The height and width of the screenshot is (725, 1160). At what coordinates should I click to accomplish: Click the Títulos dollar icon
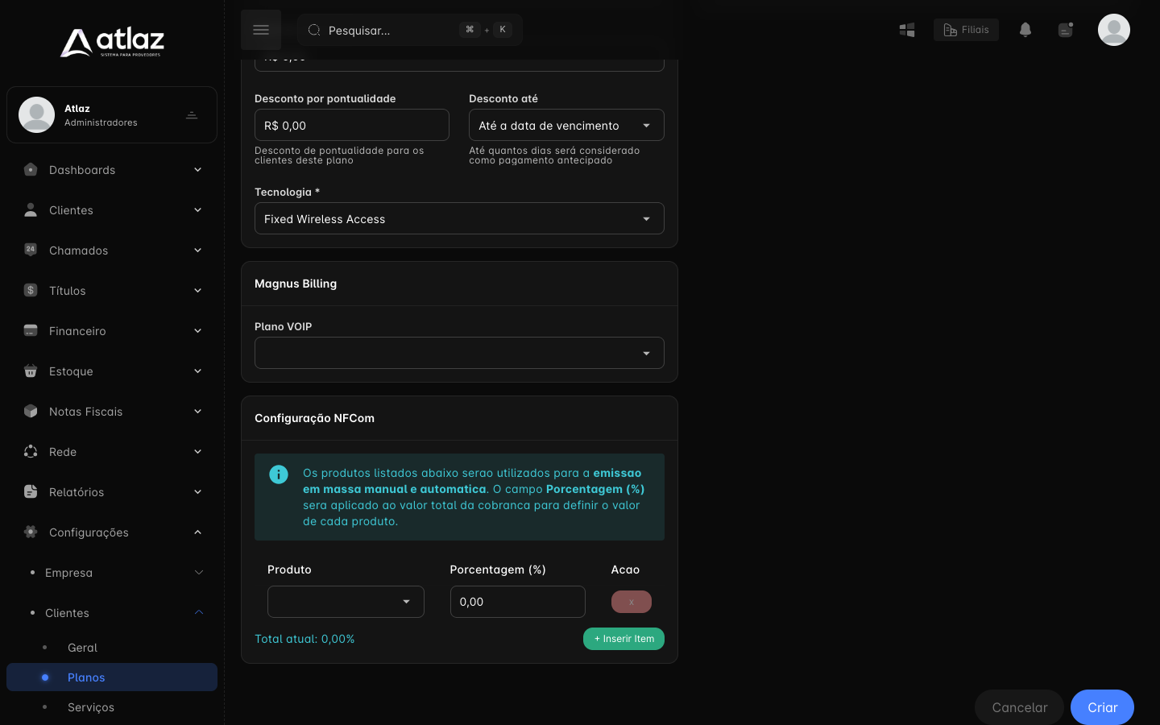31,290
